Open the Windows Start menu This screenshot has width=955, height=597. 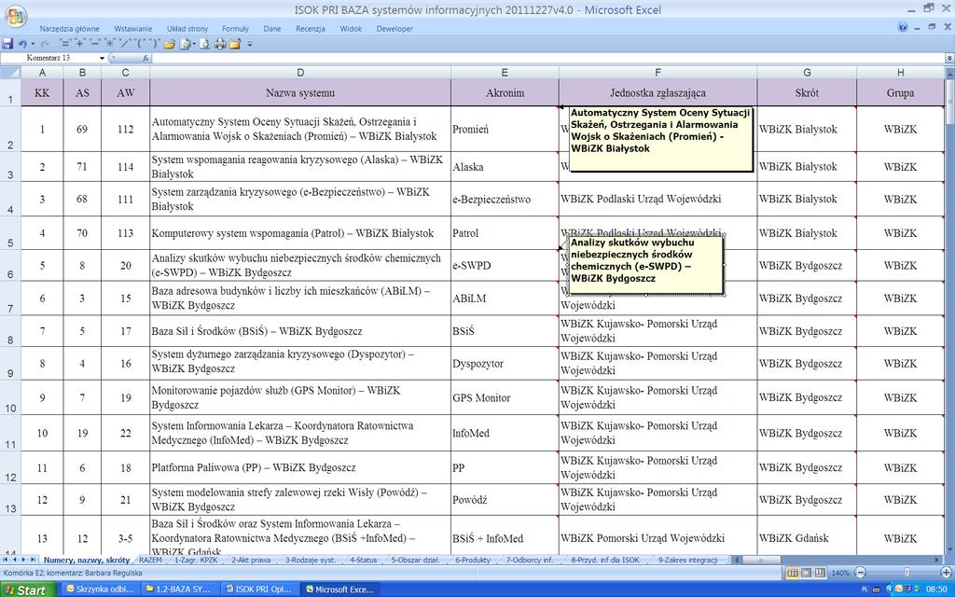pos(26,590)
